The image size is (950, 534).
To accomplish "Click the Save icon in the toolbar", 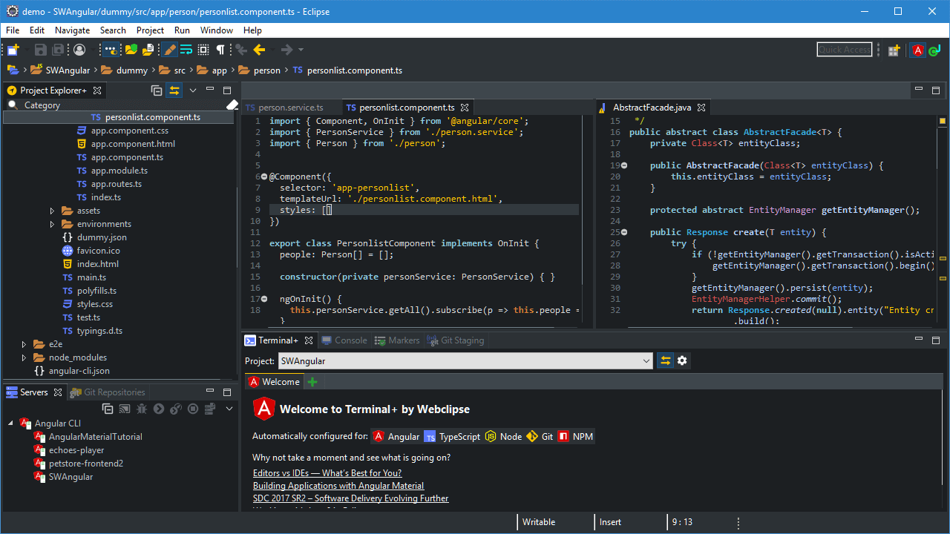I will point(40,50).
